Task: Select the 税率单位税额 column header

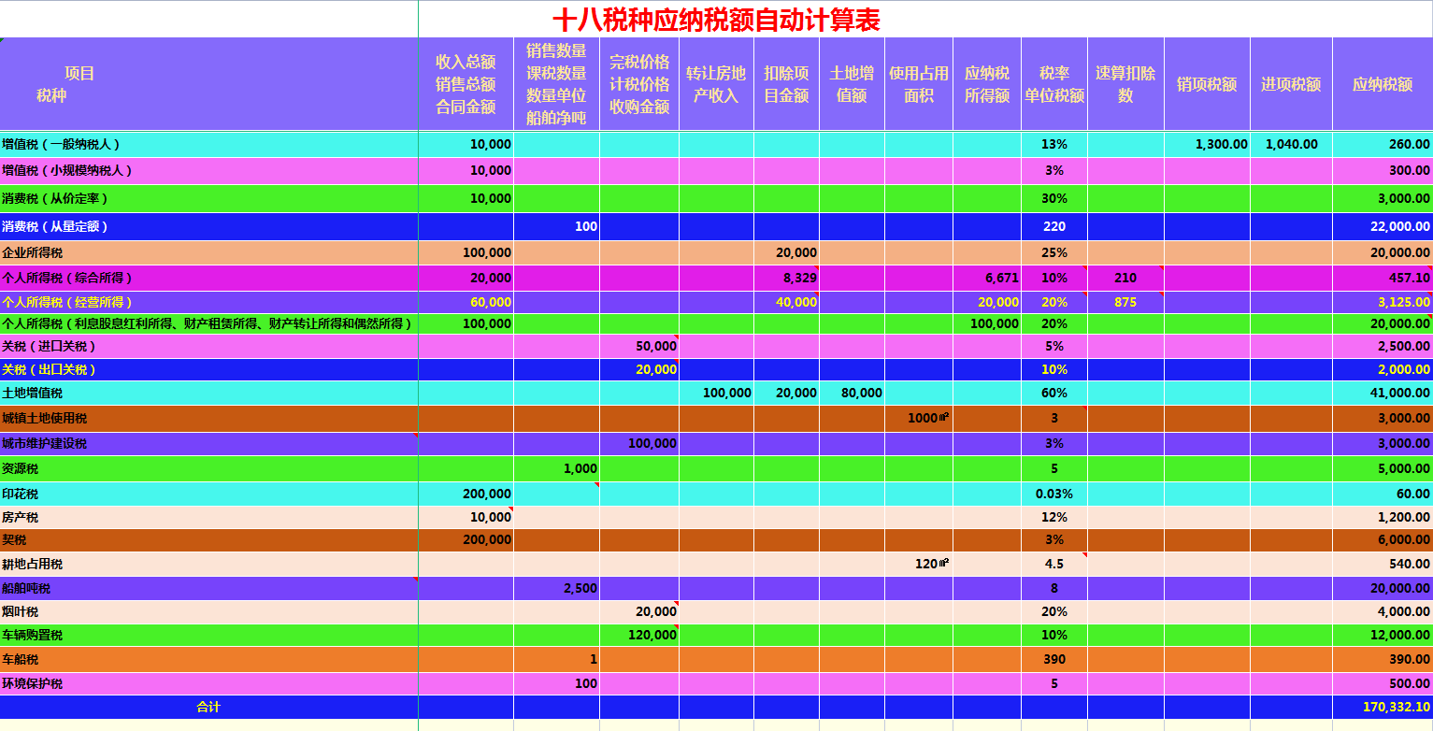Action: pyautogui.click(x=1054, y=82)
